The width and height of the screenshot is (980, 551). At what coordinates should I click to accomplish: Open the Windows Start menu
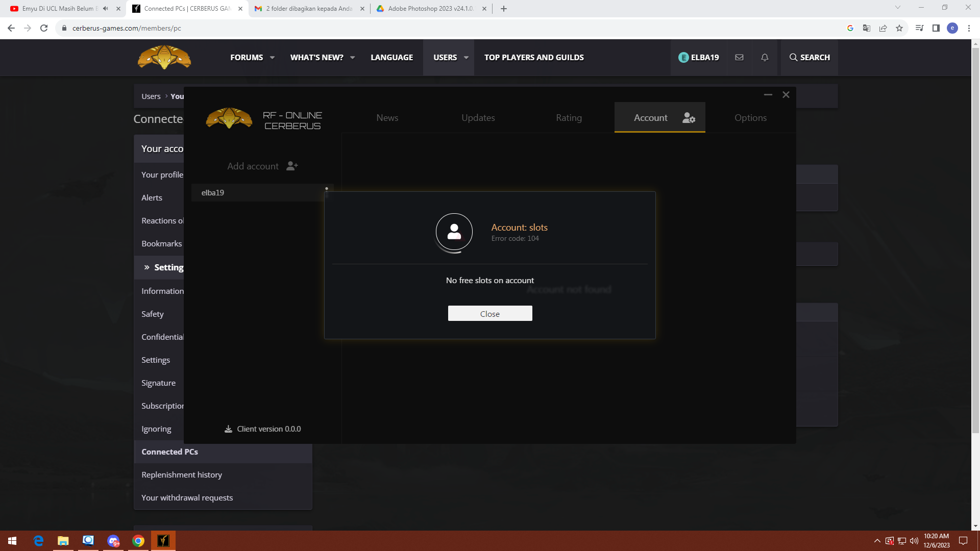pyautogui.click(x=12, y=541)
